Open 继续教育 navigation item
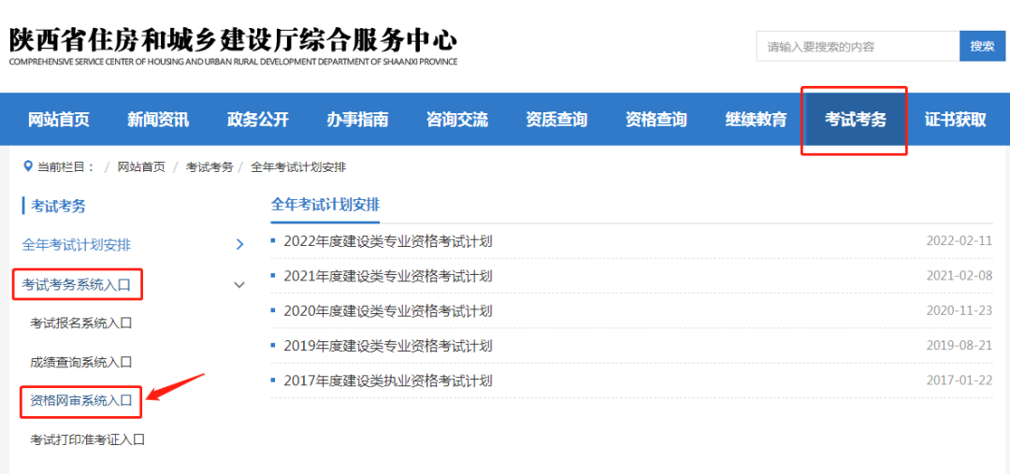This screenshot has height=474, width=1010. coord(756,120)
